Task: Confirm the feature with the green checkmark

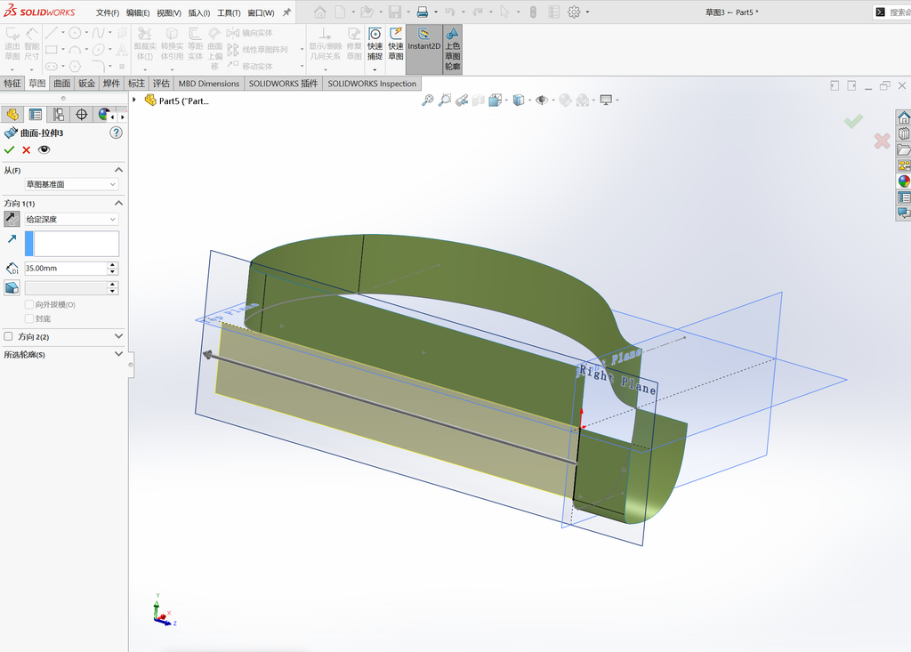Action: click(9, 150)
